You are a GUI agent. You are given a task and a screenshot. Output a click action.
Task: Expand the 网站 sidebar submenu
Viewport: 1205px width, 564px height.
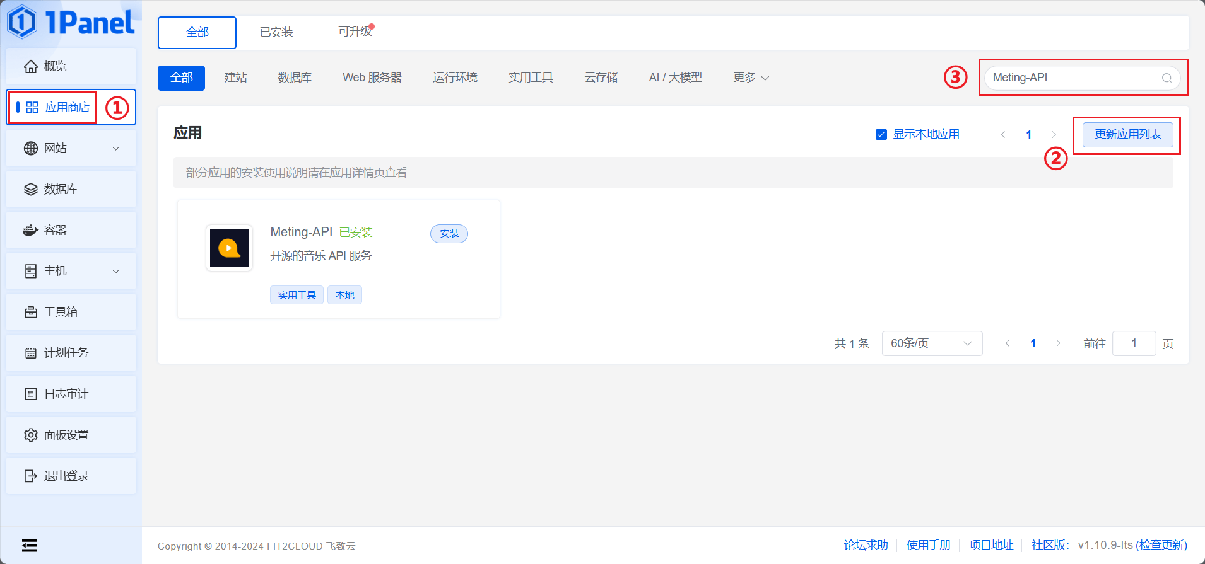(115, 148)
